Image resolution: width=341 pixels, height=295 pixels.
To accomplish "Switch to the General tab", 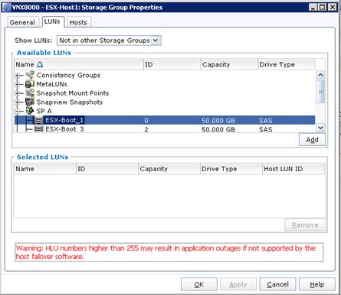I will click(x=22, y=22).
